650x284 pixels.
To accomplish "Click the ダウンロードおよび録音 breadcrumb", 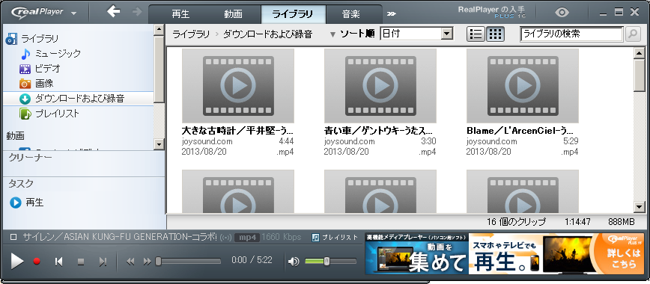I will point(268,34).
